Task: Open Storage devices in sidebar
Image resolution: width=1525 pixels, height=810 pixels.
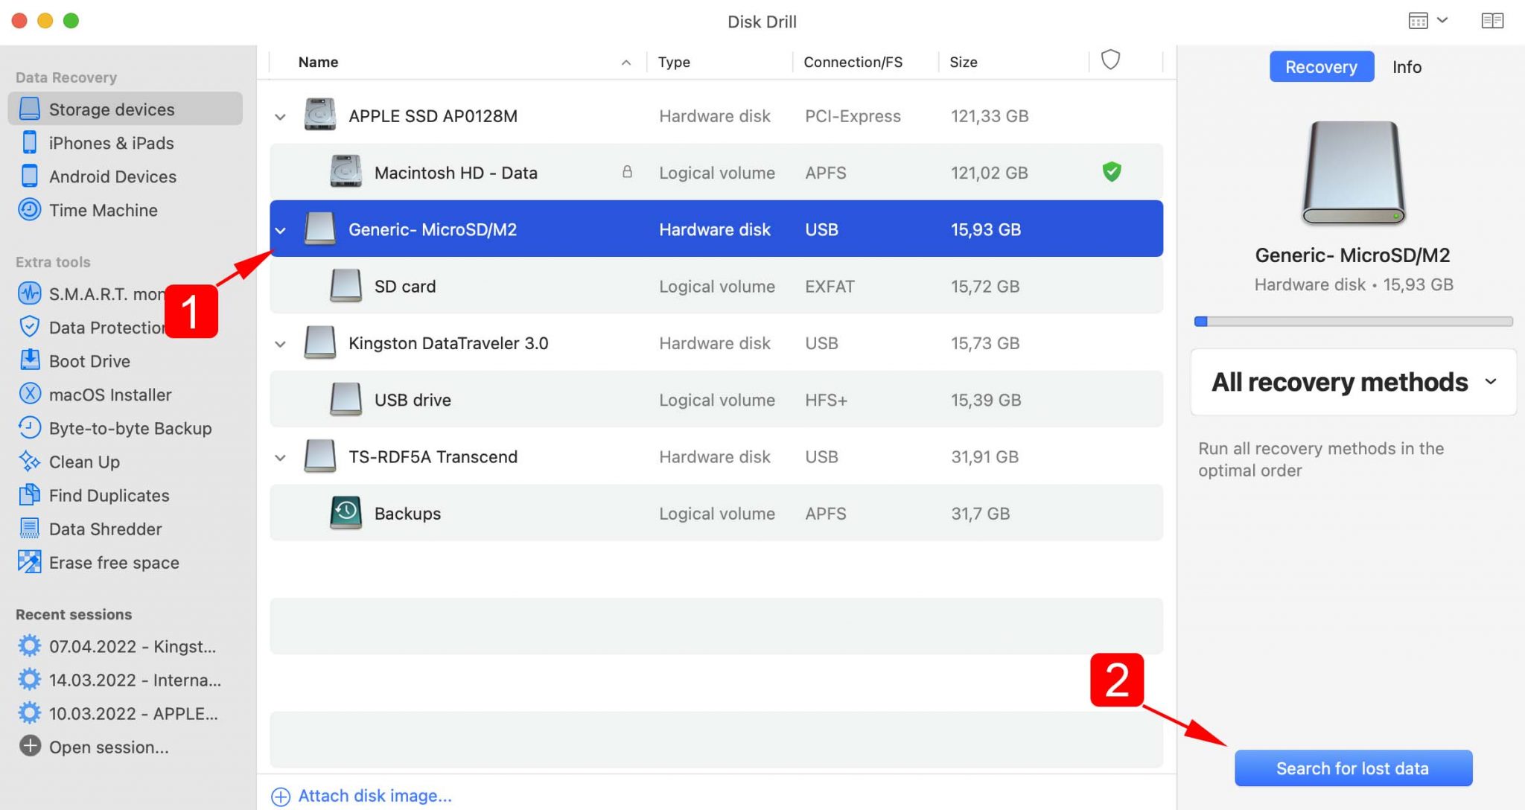Action: [125, 109]
